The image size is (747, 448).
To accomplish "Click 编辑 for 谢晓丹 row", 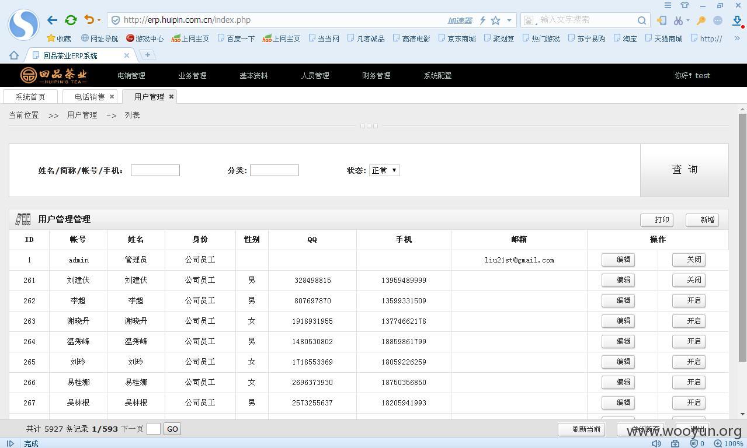I will click(x=618, y=321).
